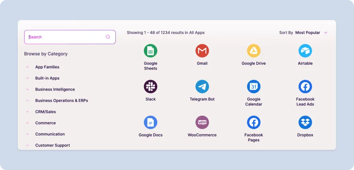The height and width of the screenshot is (170, 354).
Task: Click the magnifier icon in search box
Action: pyautogui.click(x=108, y=37)
